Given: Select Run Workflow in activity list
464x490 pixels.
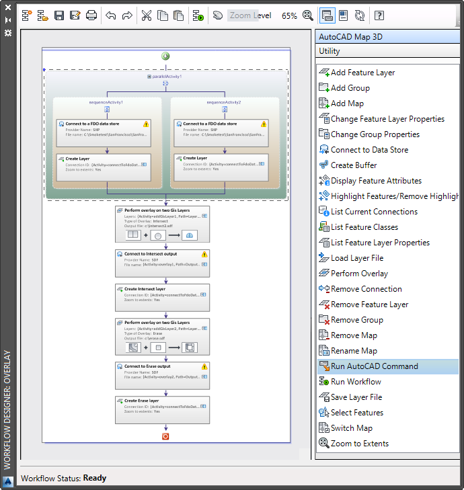Looking at the screenshot, I should (x=388, y=382).
